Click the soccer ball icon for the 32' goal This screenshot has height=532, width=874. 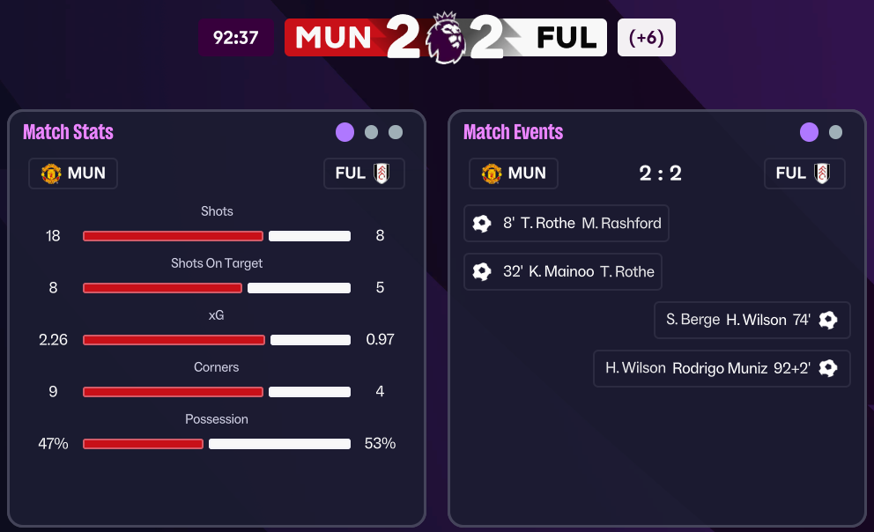point(482,271)
